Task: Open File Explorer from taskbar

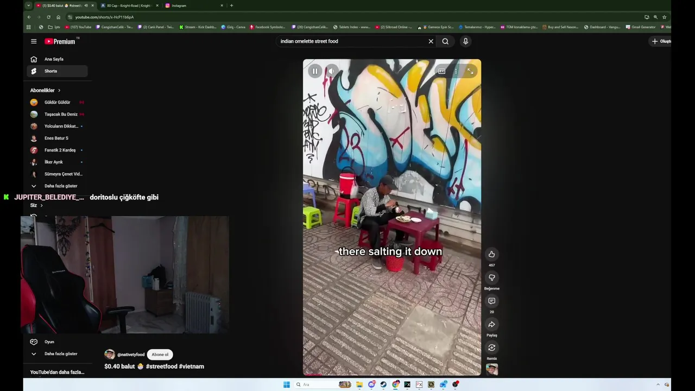Action: pyautogui.click(x=359, y=384)
